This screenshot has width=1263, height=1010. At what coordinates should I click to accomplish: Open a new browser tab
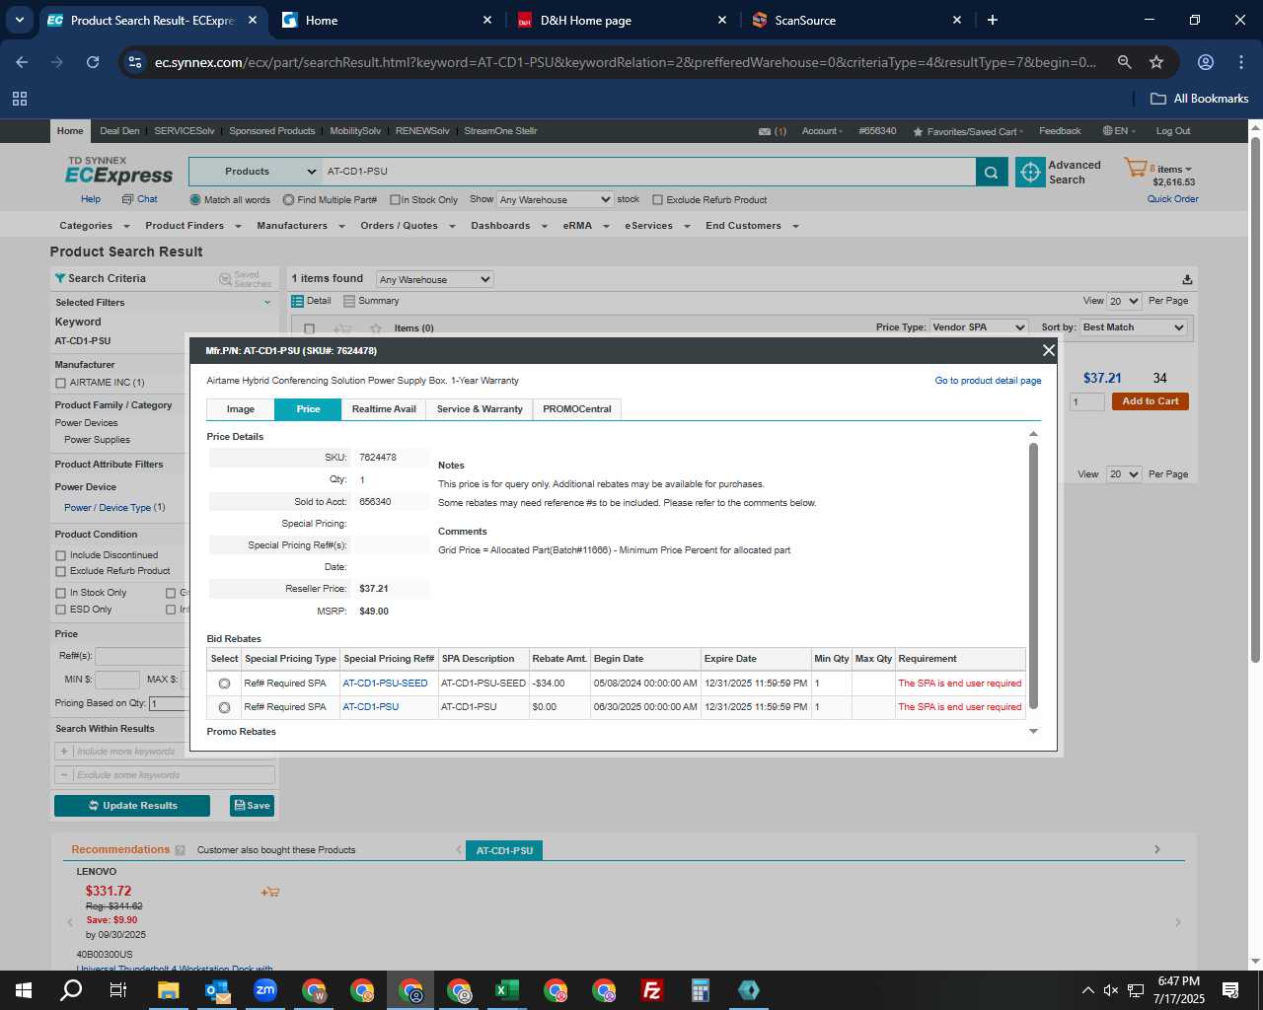(993, 20)
